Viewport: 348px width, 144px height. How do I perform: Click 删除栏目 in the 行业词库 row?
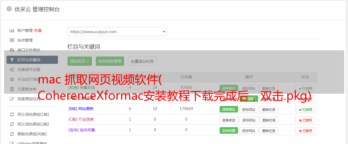269,120
